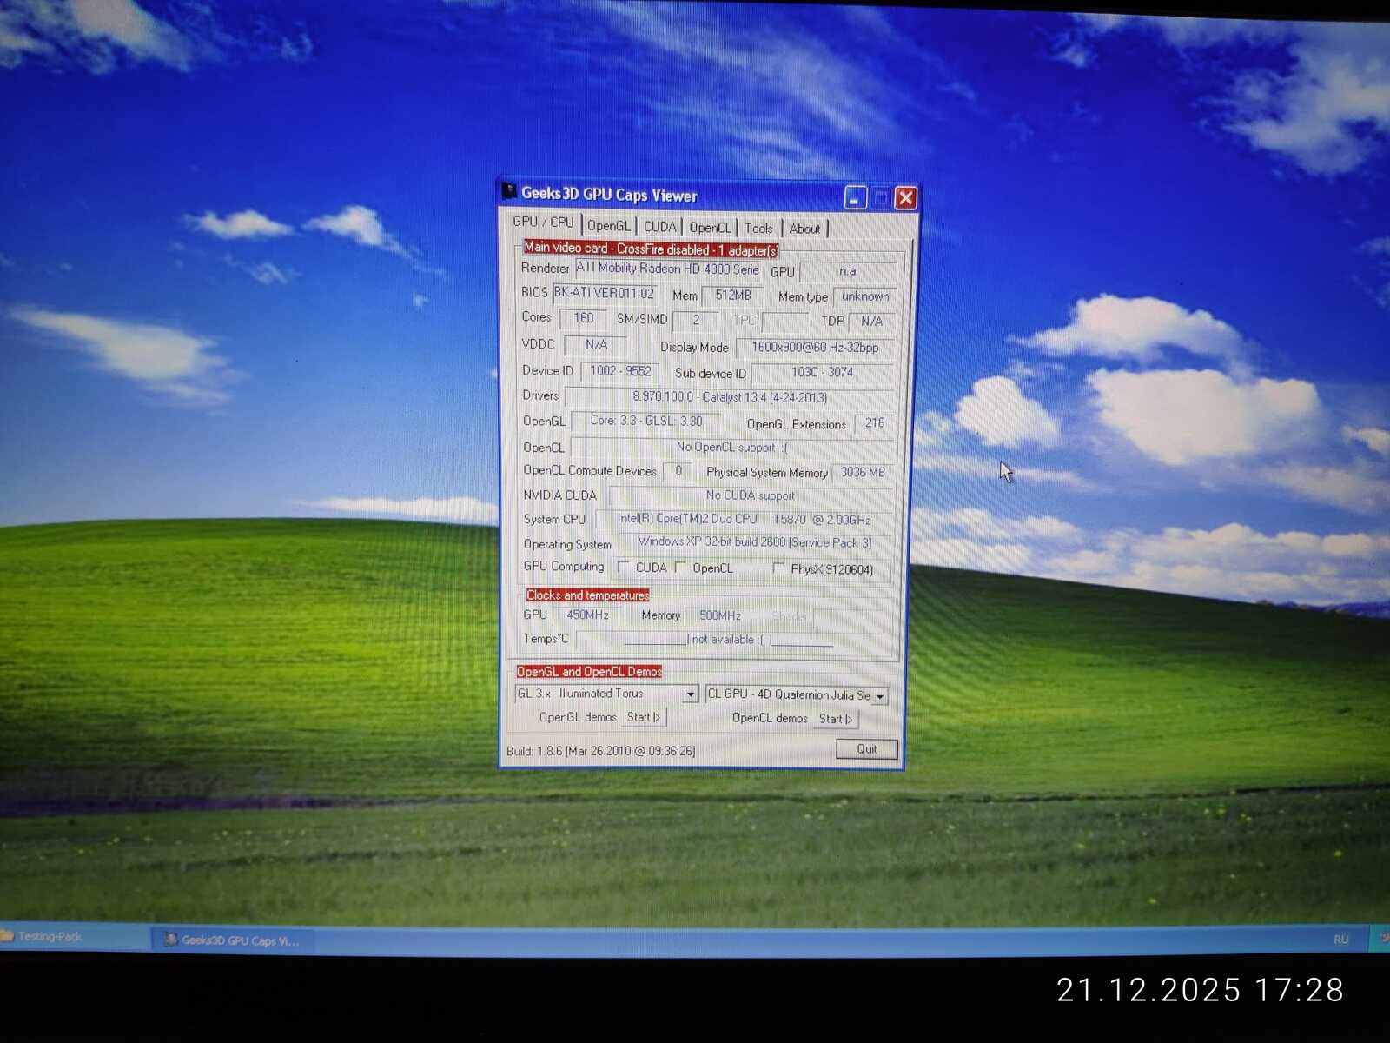
Task: Switch to the CUDA tab
Action: [x=660, y=227]
